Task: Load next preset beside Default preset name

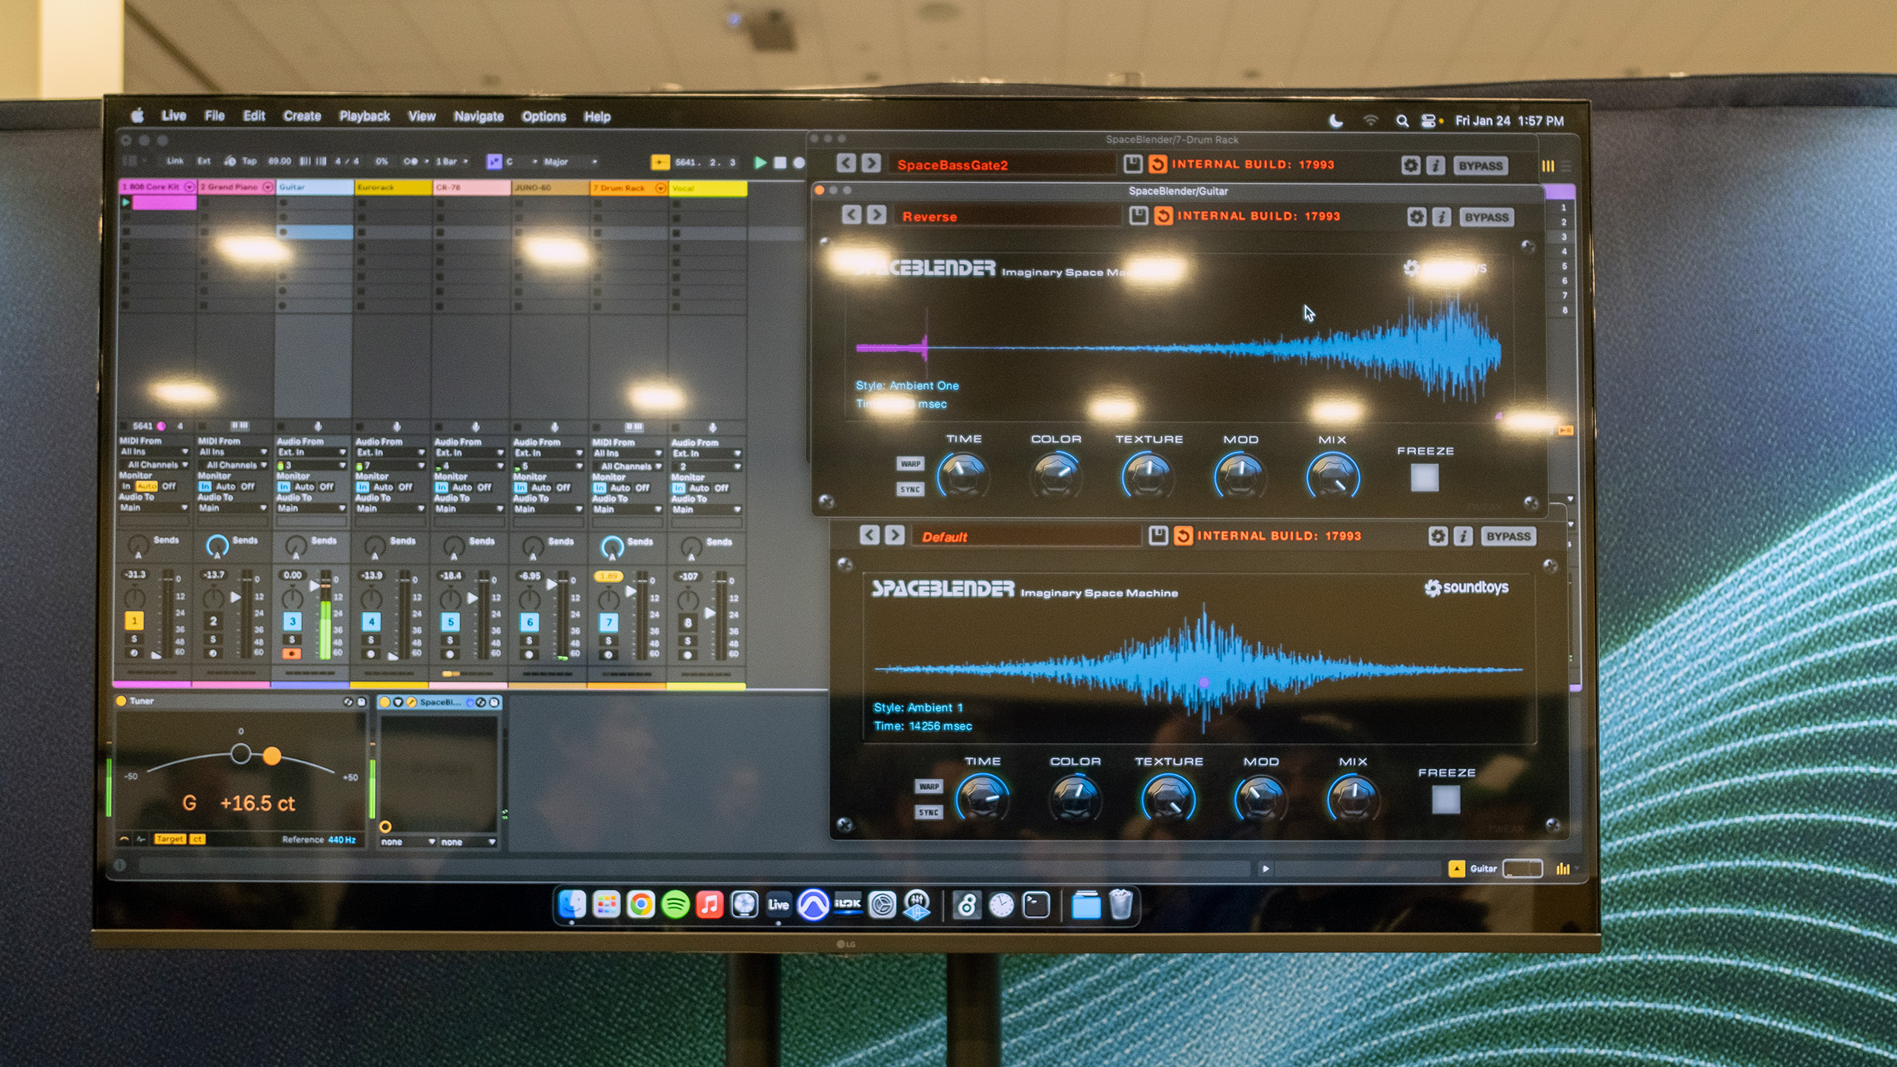Action: coord(895,535)
